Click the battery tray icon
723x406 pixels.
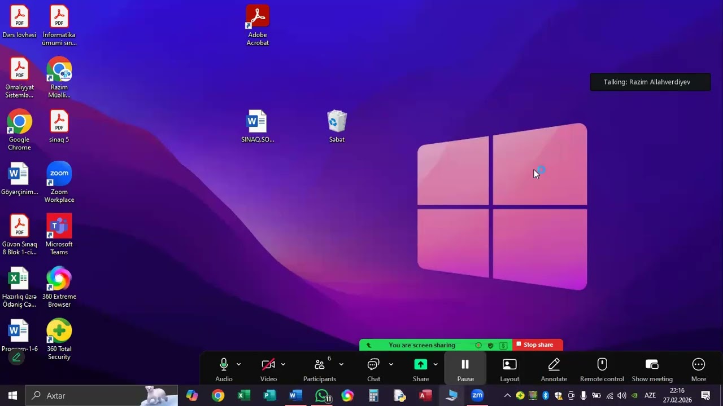(x=596, y=396)
